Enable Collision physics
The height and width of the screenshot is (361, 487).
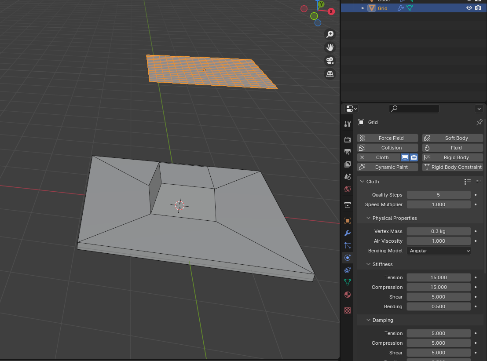coord(388,148)
